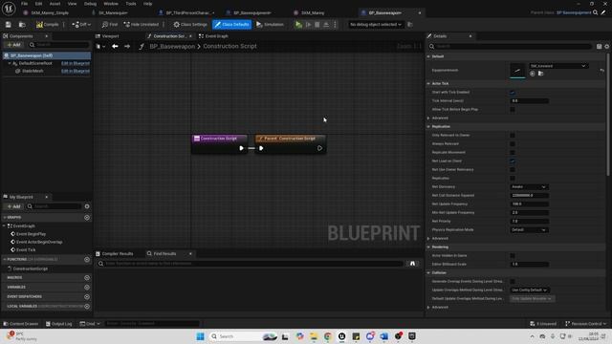
Task: Collapse the DefaultSceneRoot tree arrow
Action: (x=10, y=63)
